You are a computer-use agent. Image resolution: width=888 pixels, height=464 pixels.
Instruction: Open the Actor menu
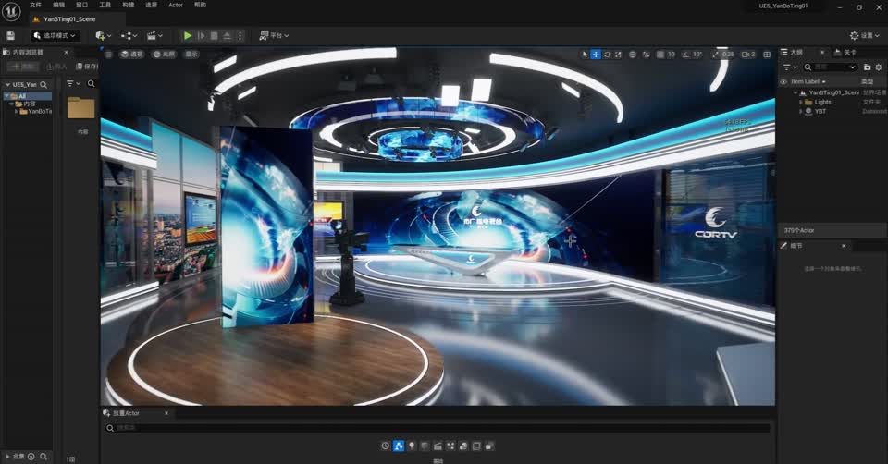(175, 5)
